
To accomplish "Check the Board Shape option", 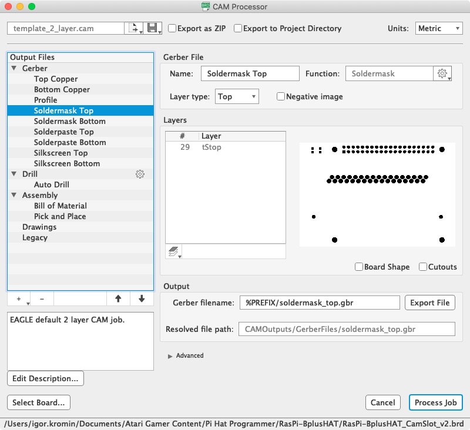I will [359, 267].
